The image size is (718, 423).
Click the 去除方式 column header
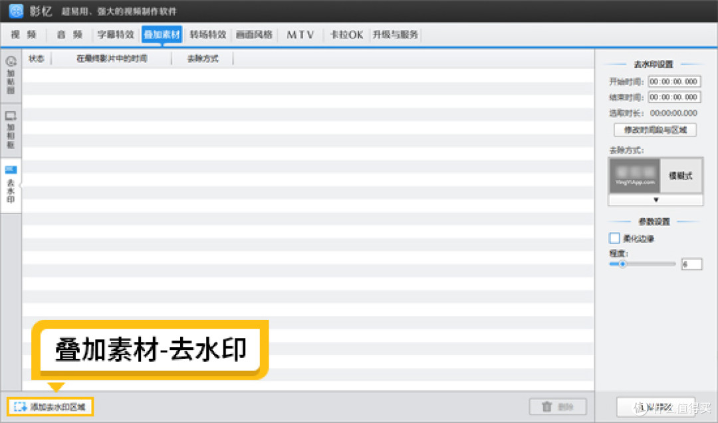click(x=203, y=59)
